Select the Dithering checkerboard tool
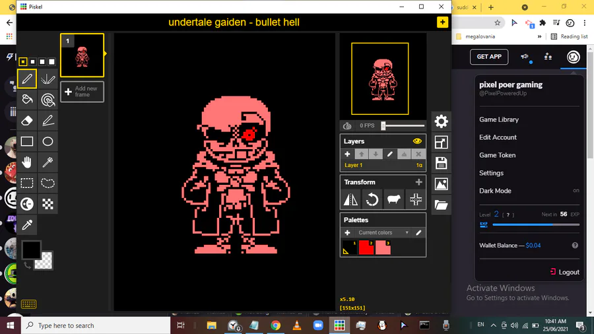Viewport: 594px width, 334px height. point(48,204)
